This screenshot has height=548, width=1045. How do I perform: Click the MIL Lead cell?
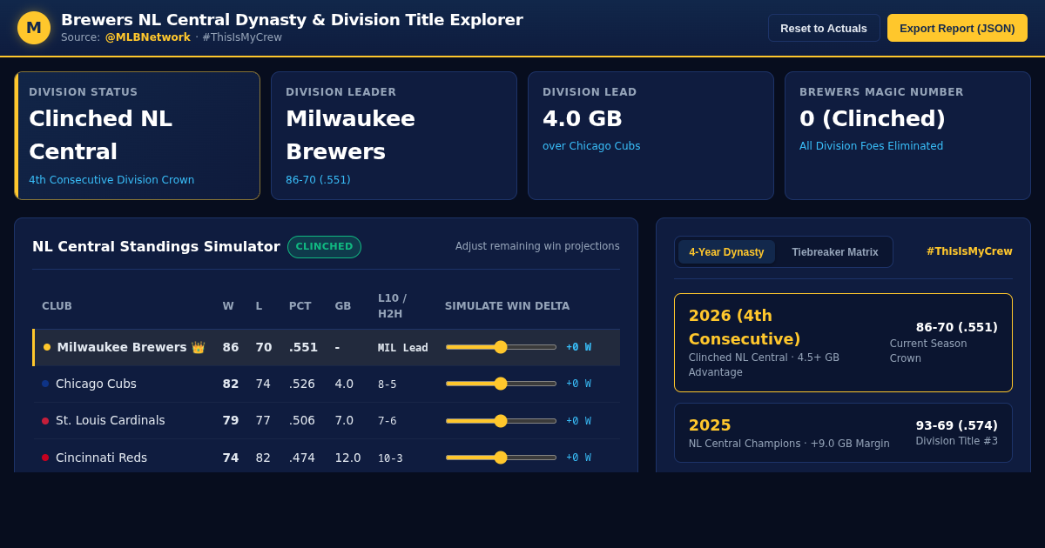click(x=402, y=347)
